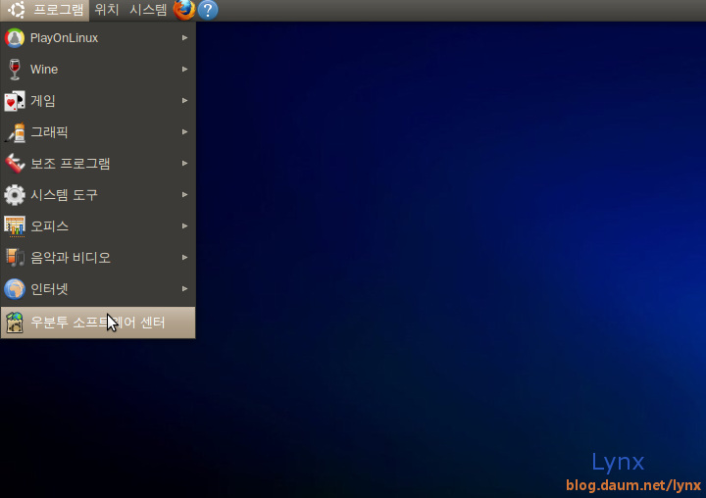The width and height of the screenshot is (706, 498).
Task: Select the 오피스 menu entry
Action: 98,226
